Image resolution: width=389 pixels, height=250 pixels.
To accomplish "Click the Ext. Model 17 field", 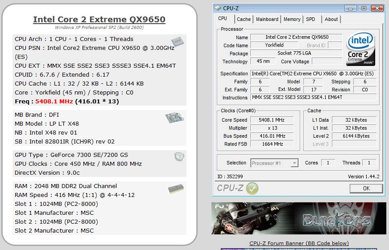I will (314, 90).
